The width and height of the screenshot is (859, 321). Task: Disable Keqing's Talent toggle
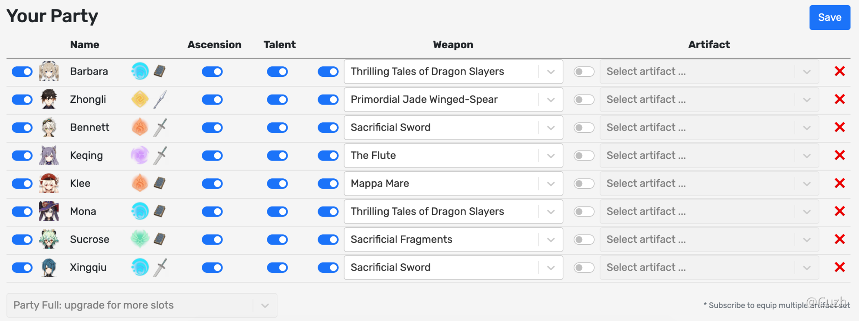click(277, 155)
